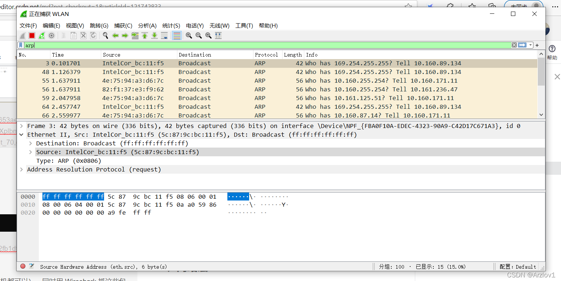Viewport: 561px width, 281px height.
Task: Toggle auto-scroll during live capture
Action: [x=164, y=36]
